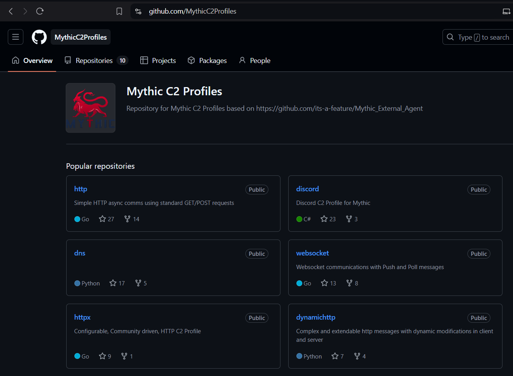This screenshot has height=376, width=513.
Task: Go back with the browser back arrow
Action: pyautogui.click(x=11, y=11)
